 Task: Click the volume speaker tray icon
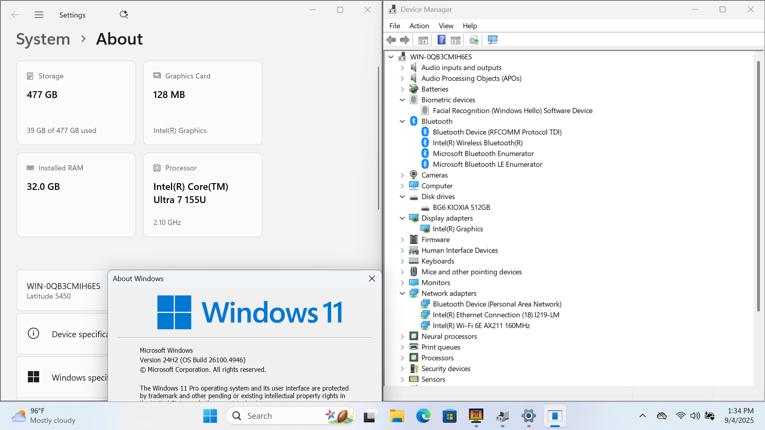pos(695,416)
